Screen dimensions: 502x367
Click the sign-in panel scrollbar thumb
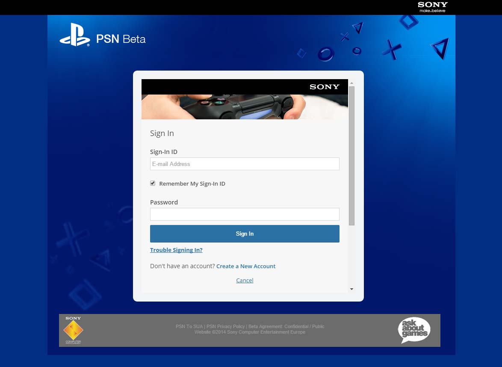(x=351, y=156)
